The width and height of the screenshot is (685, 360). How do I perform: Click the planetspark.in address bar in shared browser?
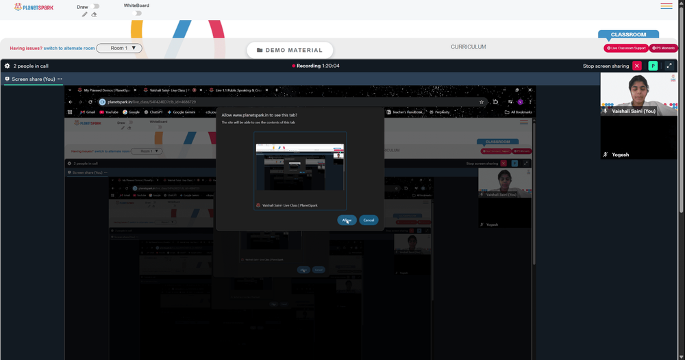292,102
